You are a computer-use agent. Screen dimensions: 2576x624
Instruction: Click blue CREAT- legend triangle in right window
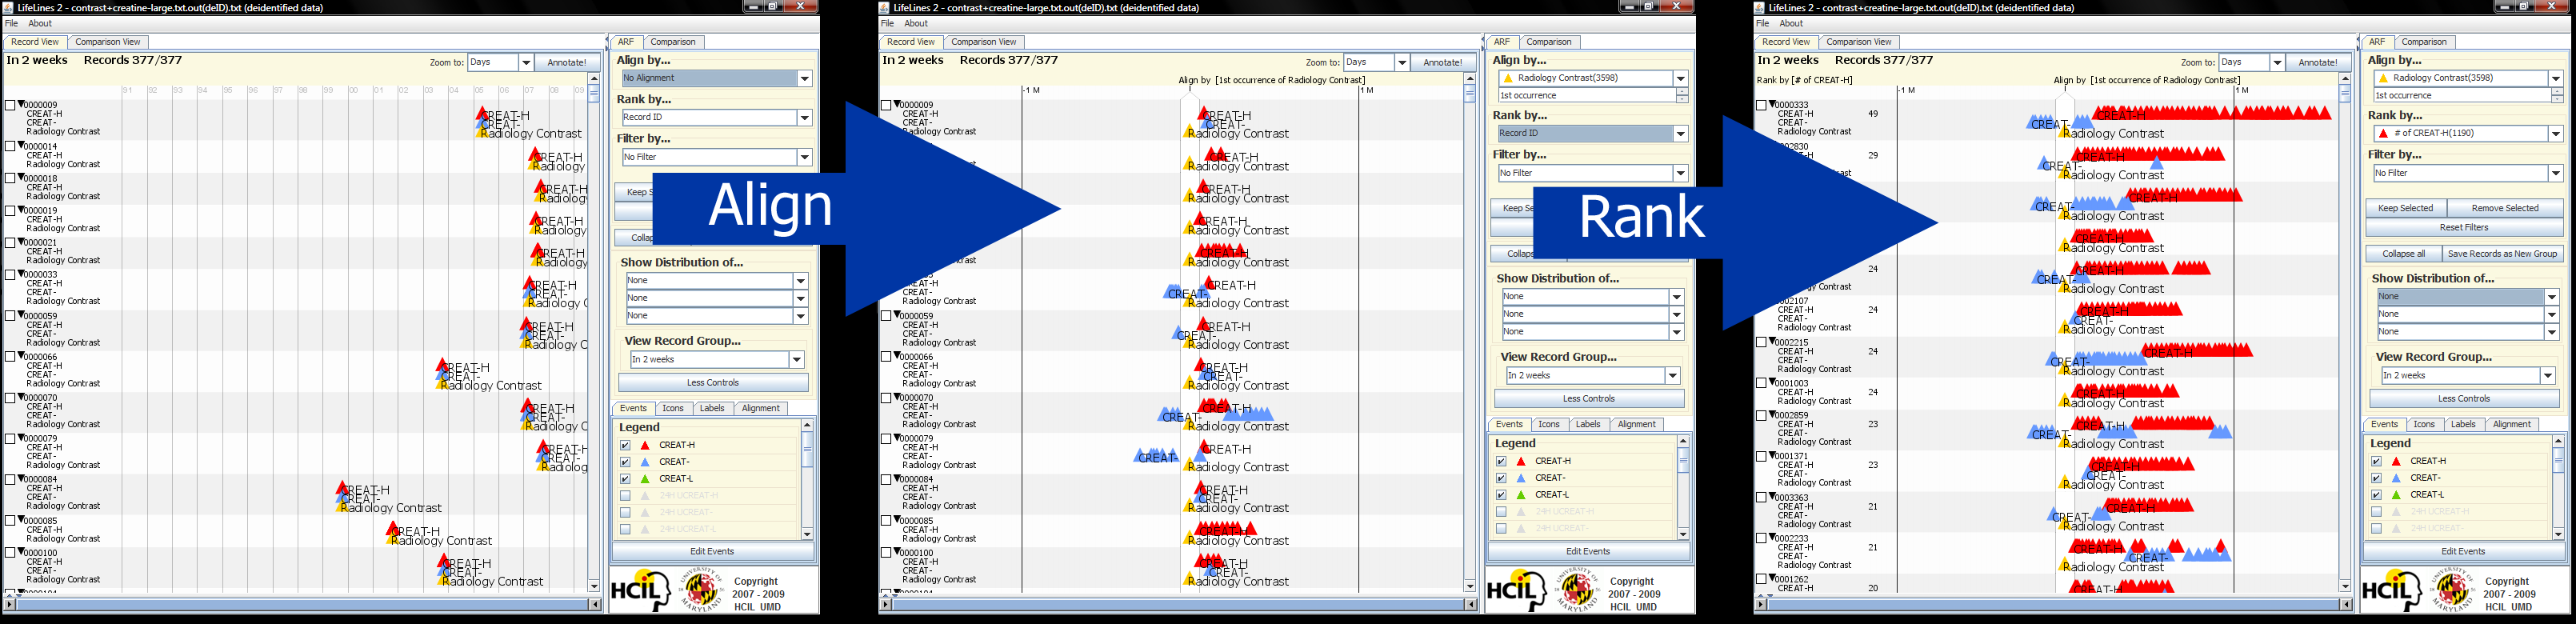[x=2396, y=478]
